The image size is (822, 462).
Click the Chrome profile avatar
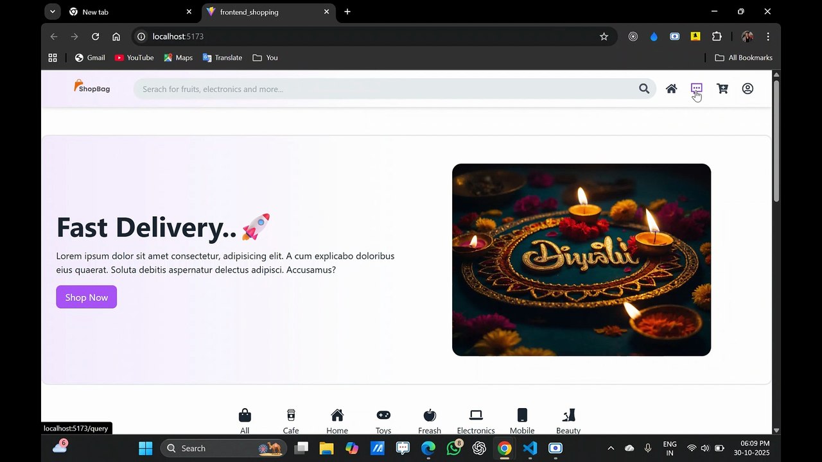(x=747, y=37)
